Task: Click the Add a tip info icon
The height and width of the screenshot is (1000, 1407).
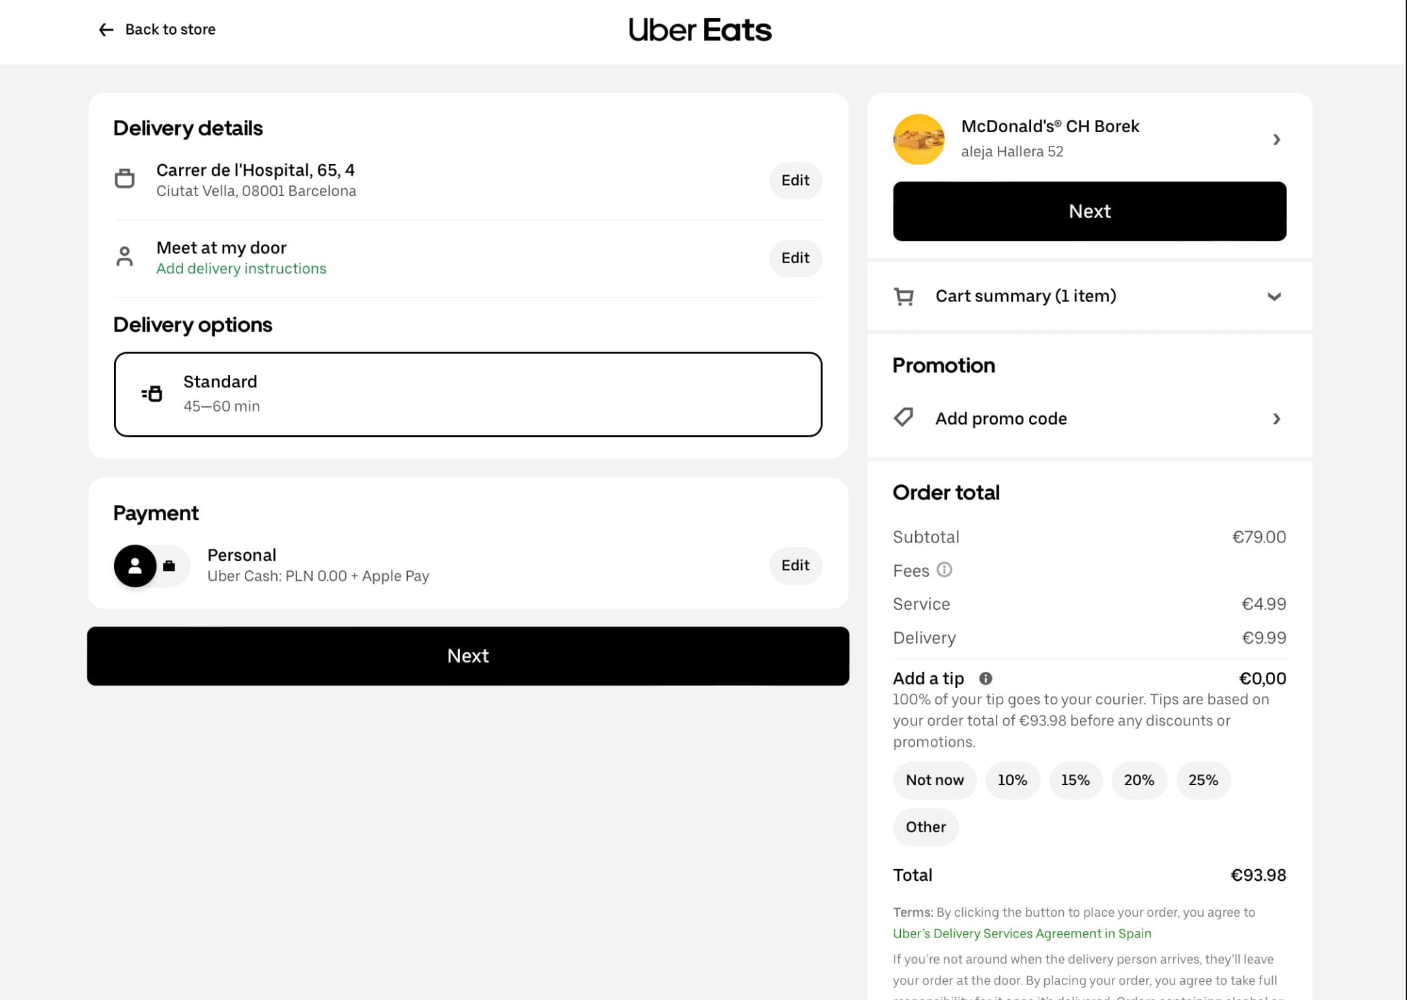Action: pos(986,678)
